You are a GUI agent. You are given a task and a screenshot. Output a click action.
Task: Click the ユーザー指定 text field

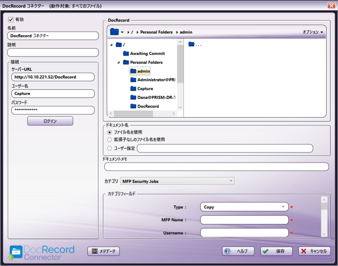point(225,148)
